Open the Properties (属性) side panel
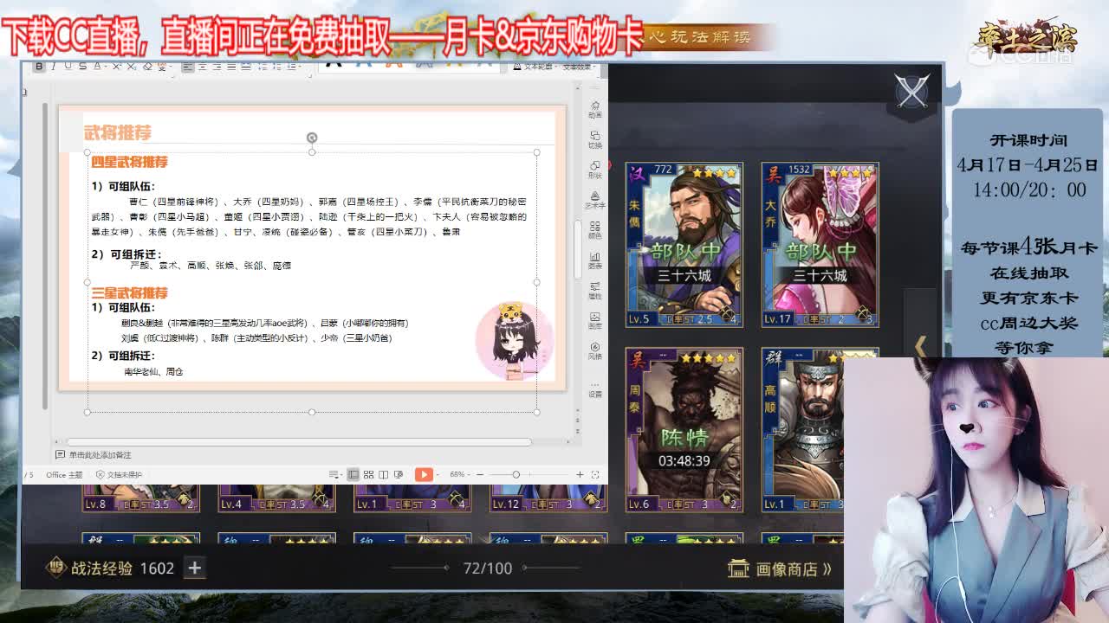 click(595, 291)
